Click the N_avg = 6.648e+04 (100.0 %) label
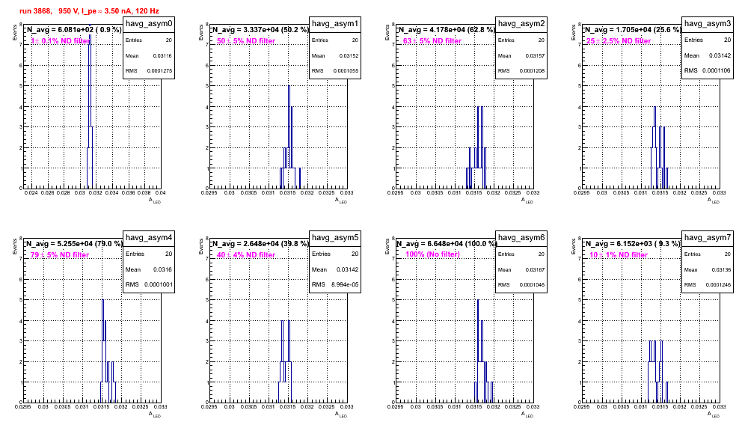The image size is (745, 428). [x=447, y=243]
